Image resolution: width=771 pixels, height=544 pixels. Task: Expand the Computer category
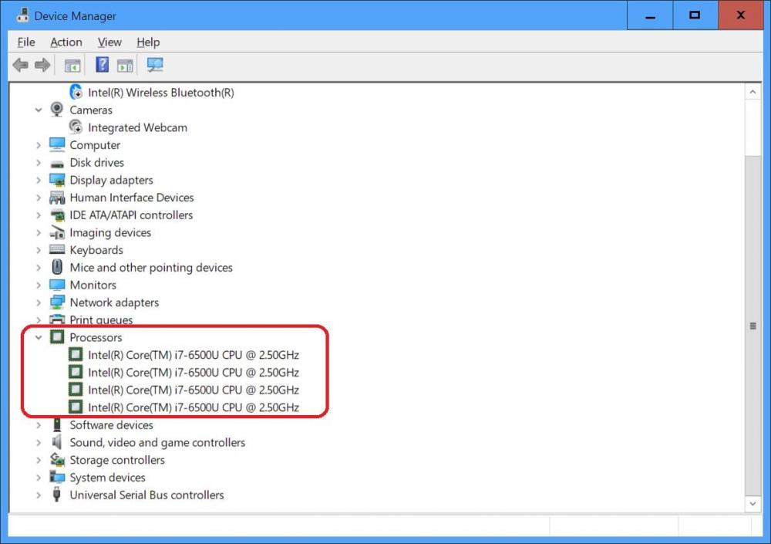pyautogui.click(x=39, y=145)
